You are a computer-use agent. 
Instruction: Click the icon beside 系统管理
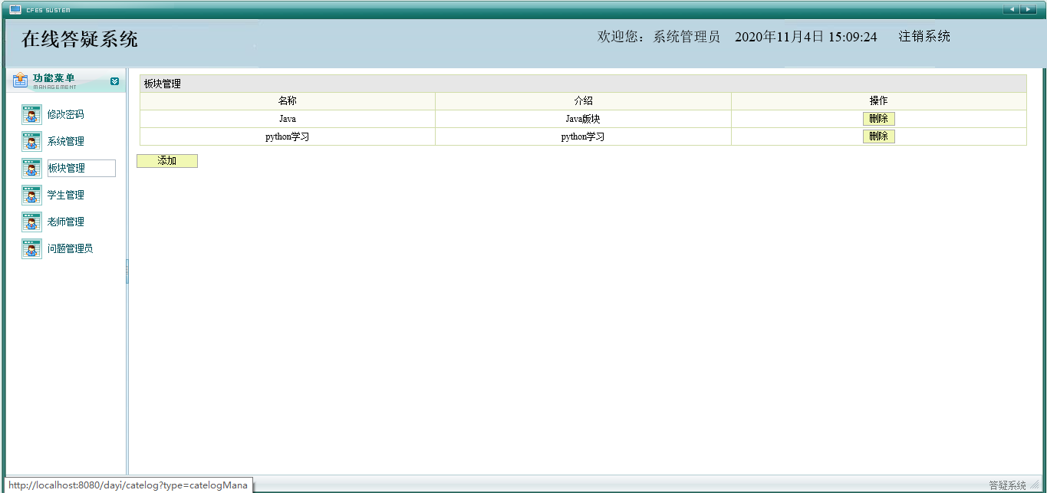coord(31,142)
